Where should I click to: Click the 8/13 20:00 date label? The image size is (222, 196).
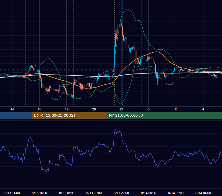point(94,193)
